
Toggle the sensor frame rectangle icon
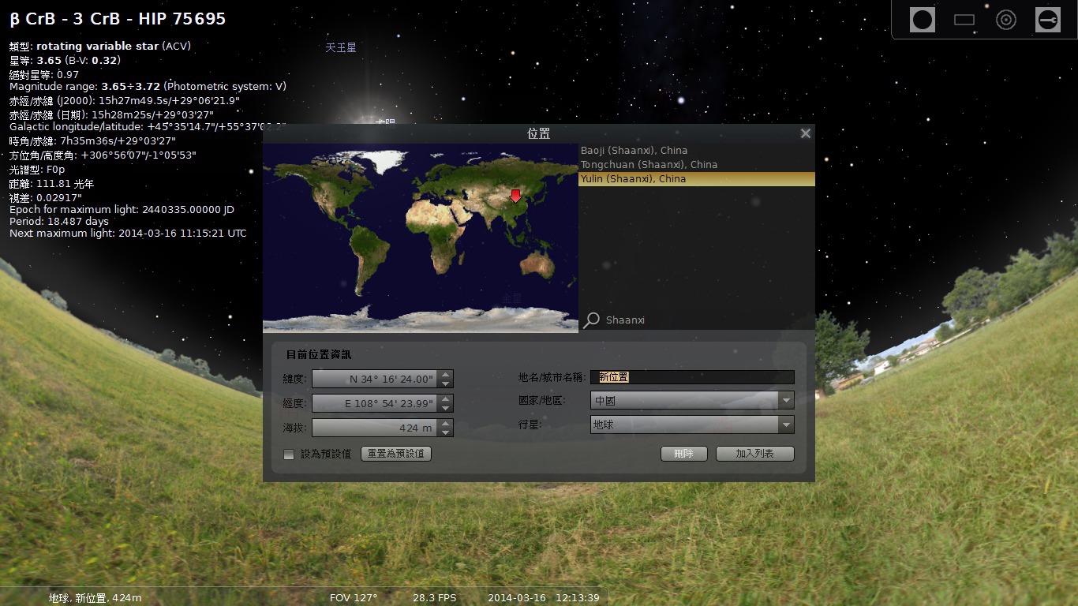964,20
